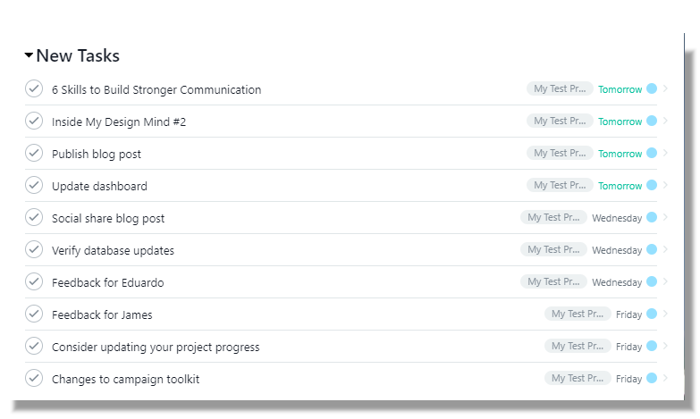Open details chevron for 'Inside My Design Mind #2'
The image size is (700, 419).
pos(665,121)
